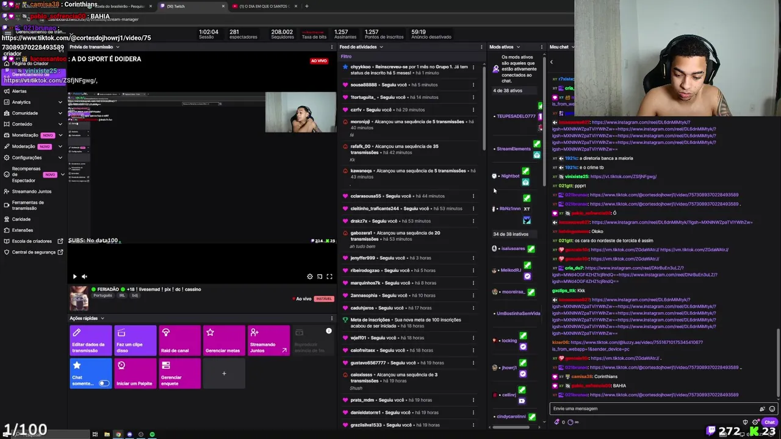The height and width of the screenshot is (439, 781).
Task: Expand the Comunidade menu
Action: tap(60, 113)
